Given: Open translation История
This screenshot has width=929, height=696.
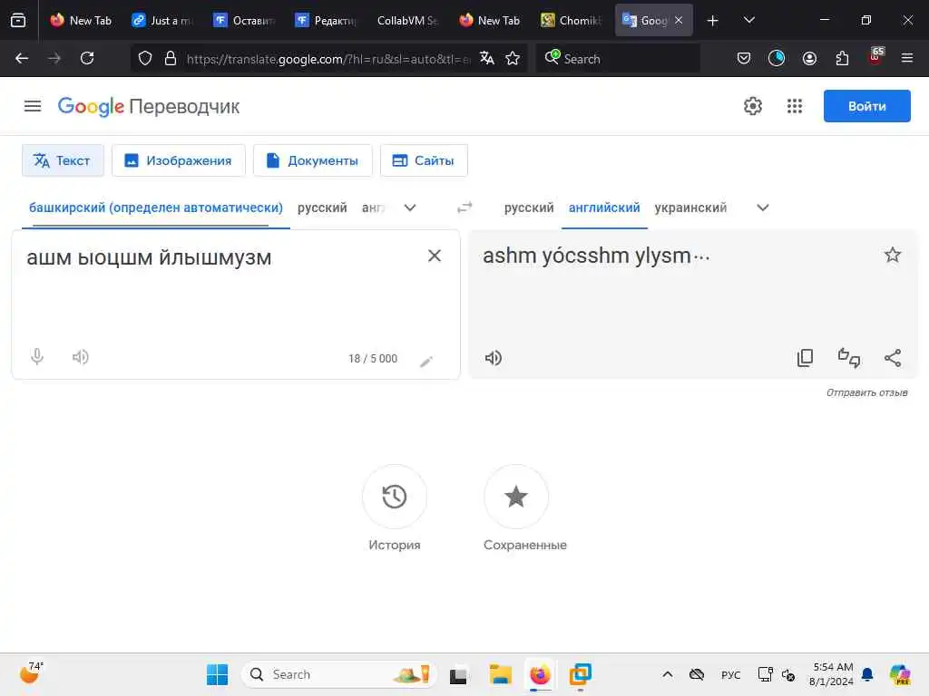Looking at the screenshot, I should click(x=394, y=507).
